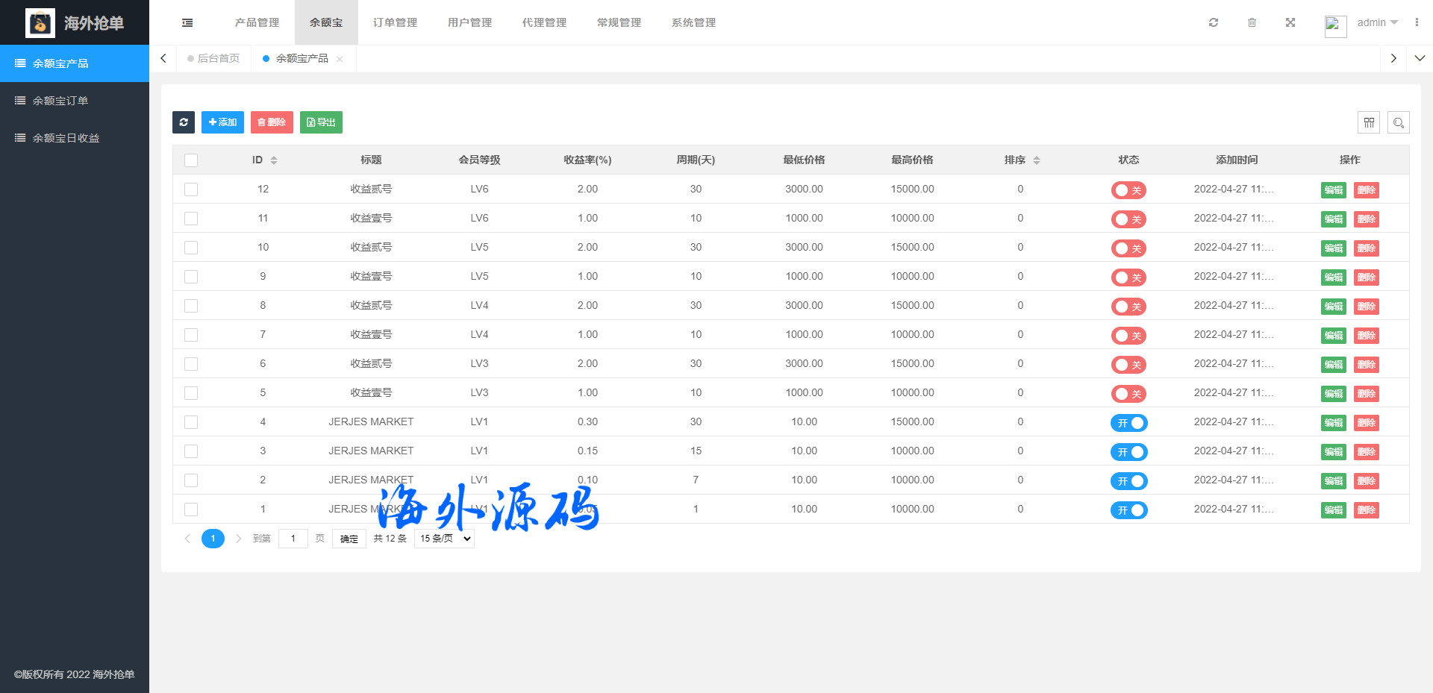
Task: Collapse the sidebar with the menu icon
Action: (187, 23)
